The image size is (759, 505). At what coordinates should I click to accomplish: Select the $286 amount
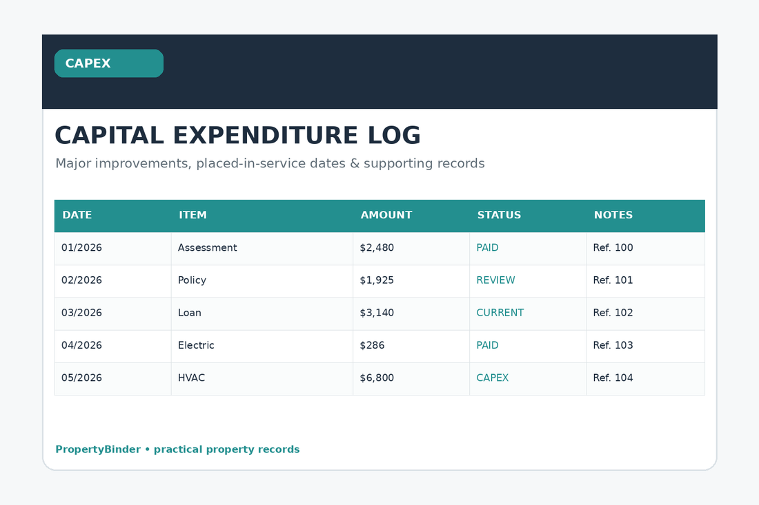372,346
